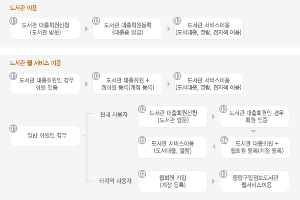Click the arrow between 대출회원신청 and 대출회원등록 in top row
The image size is (300, 200).
point(87,29)
